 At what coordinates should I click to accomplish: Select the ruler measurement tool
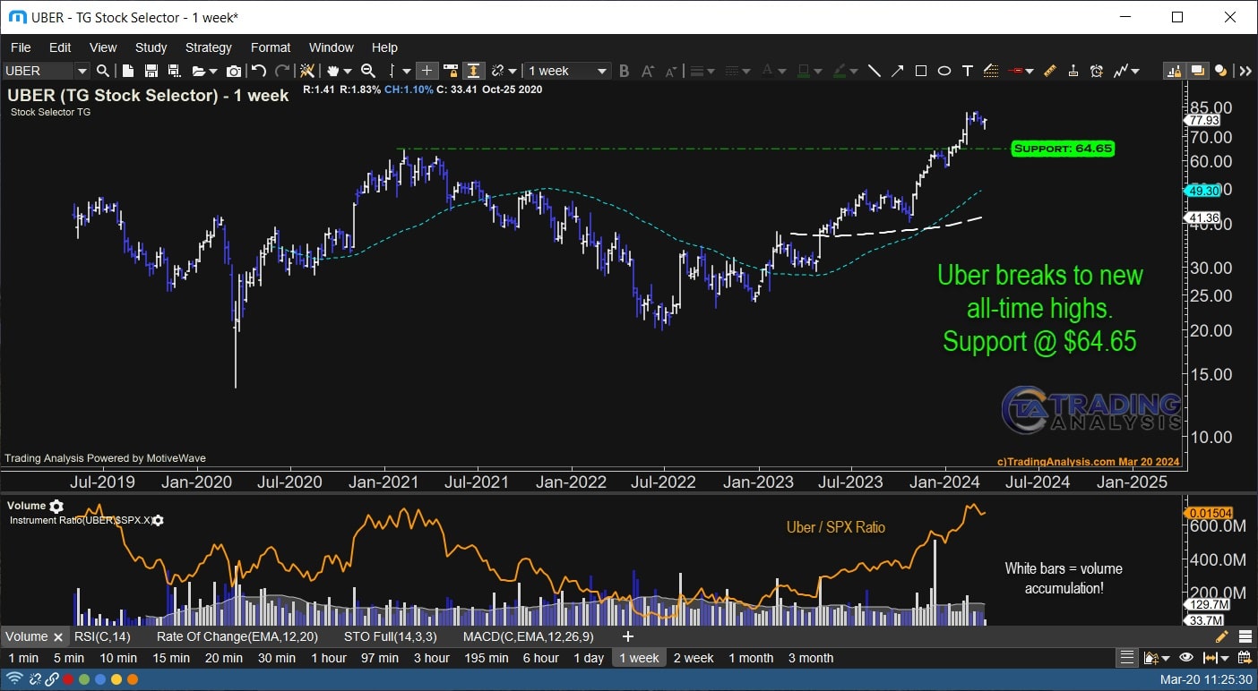1049,71
